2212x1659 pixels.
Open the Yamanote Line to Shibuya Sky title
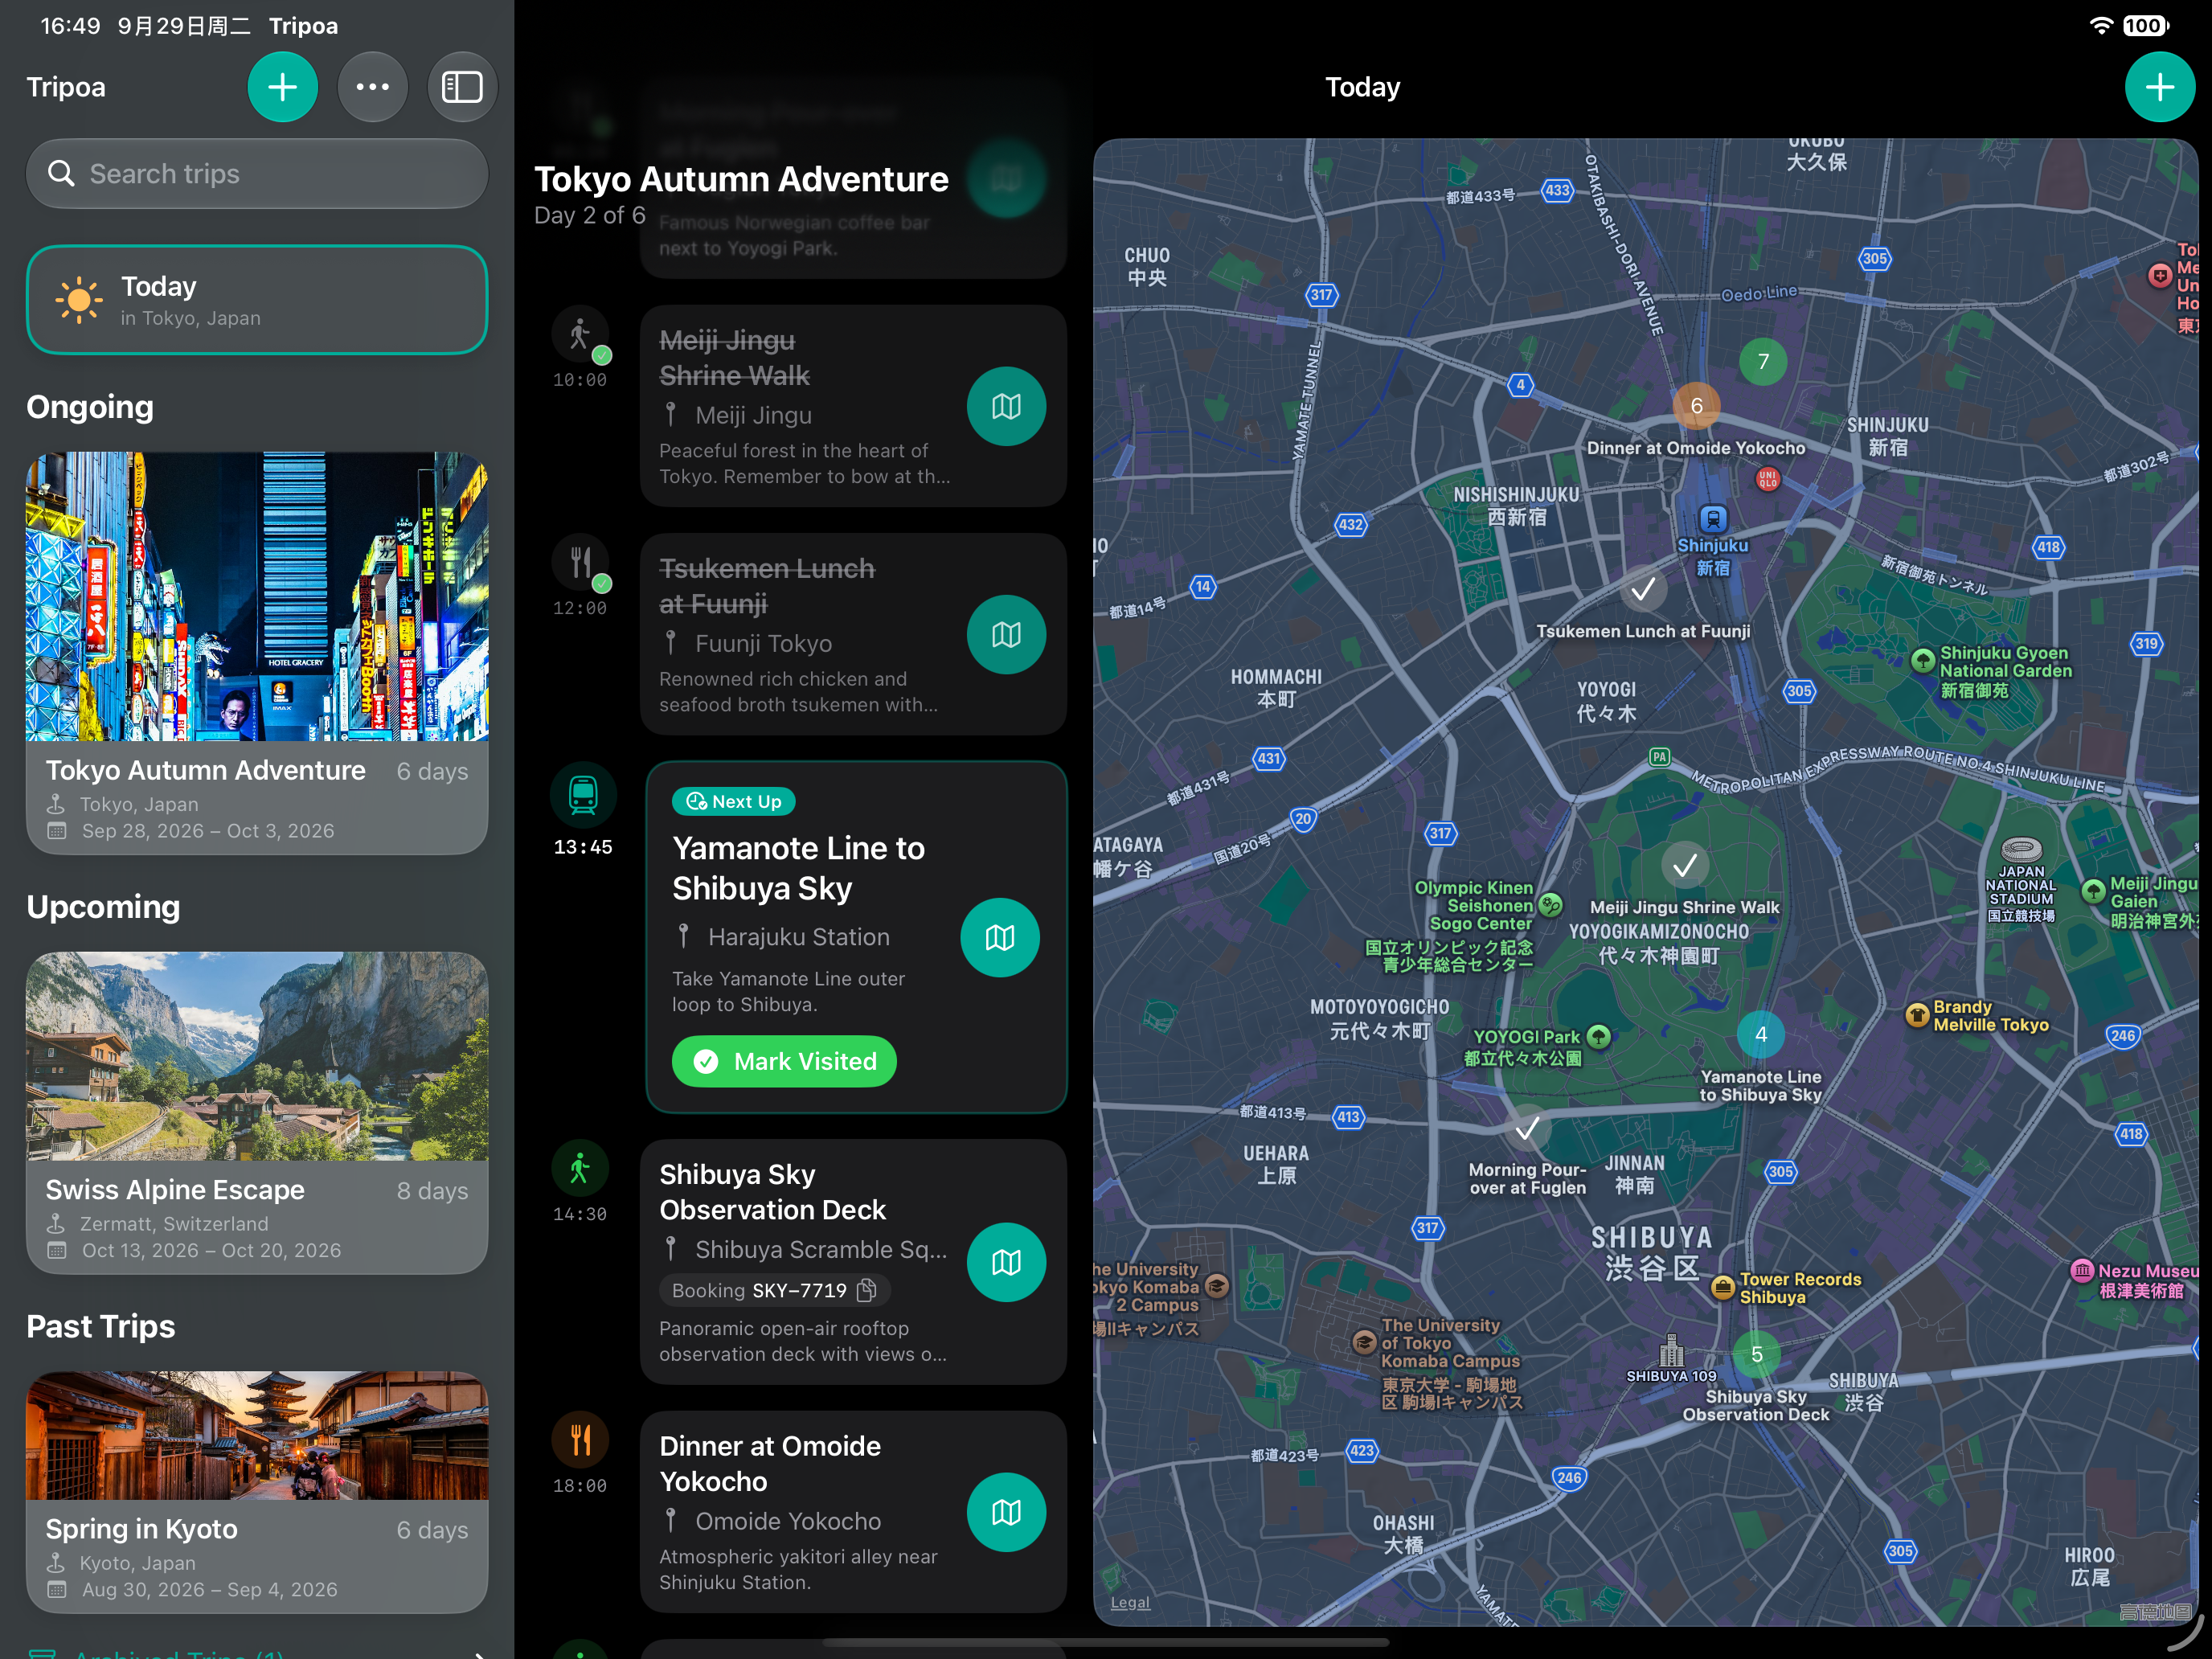coord(798,868)
